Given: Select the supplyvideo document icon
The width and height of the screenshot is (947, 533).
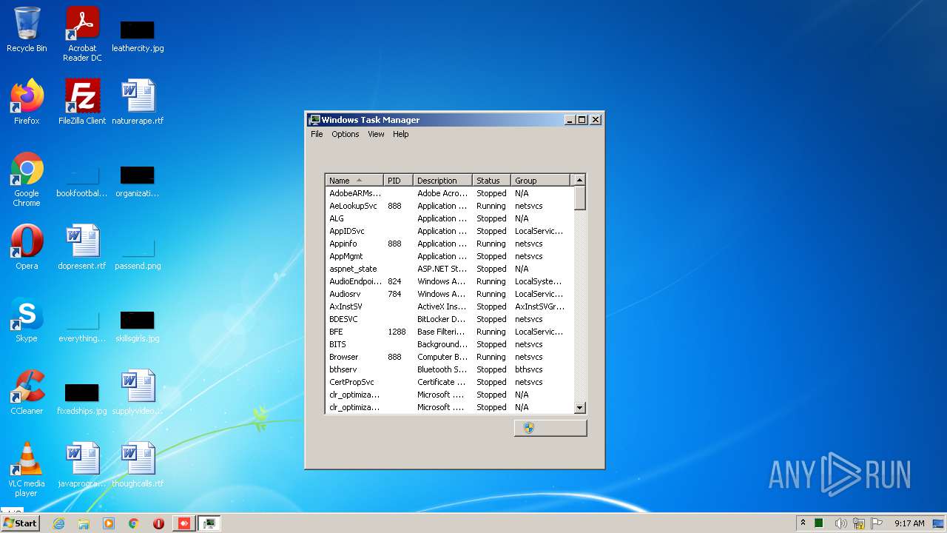Looking at the screenshot, I should pyautogui.click(x=138, y=392).
